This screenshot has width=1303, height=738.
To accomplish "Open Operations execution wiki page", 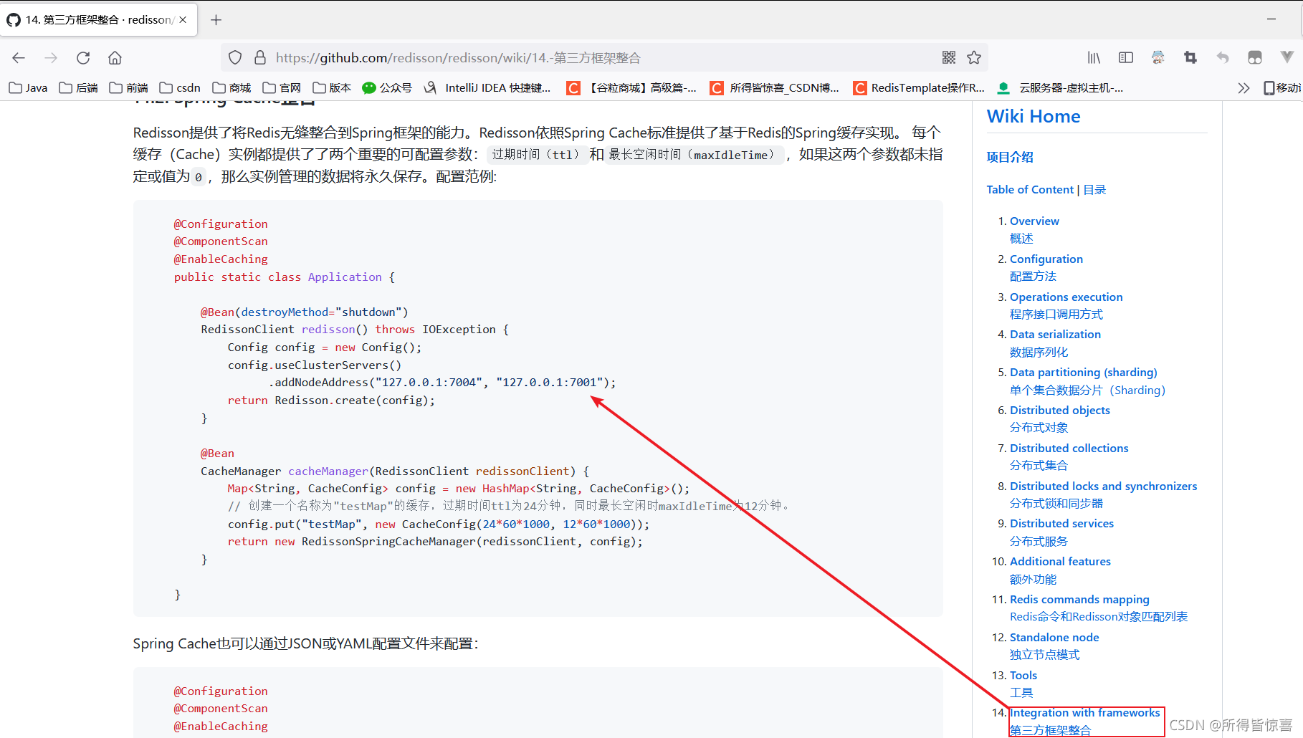I will [1066, 297].
